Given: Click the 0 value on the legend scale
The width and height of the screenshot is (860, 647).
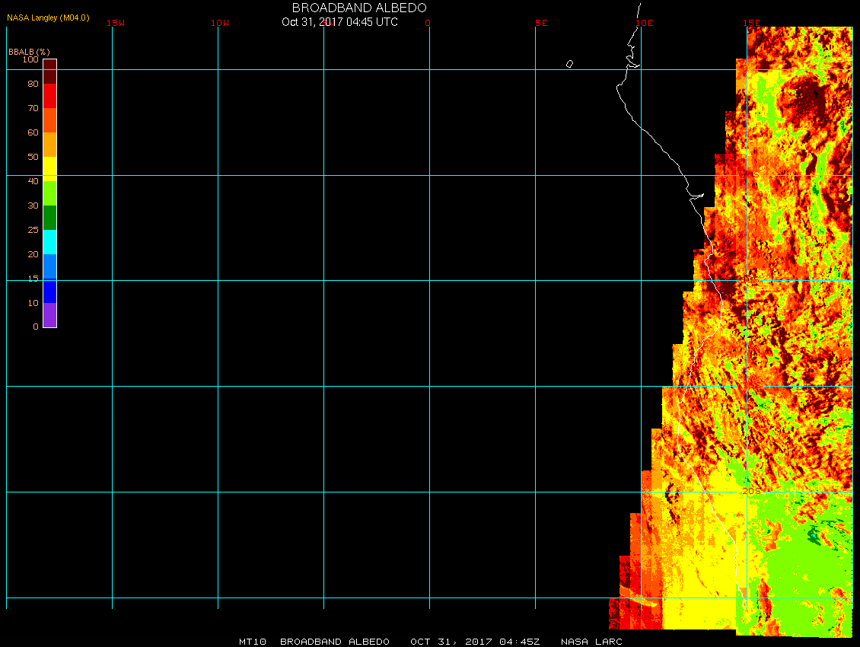Looking at the screenshot, I should pos(35,327).
